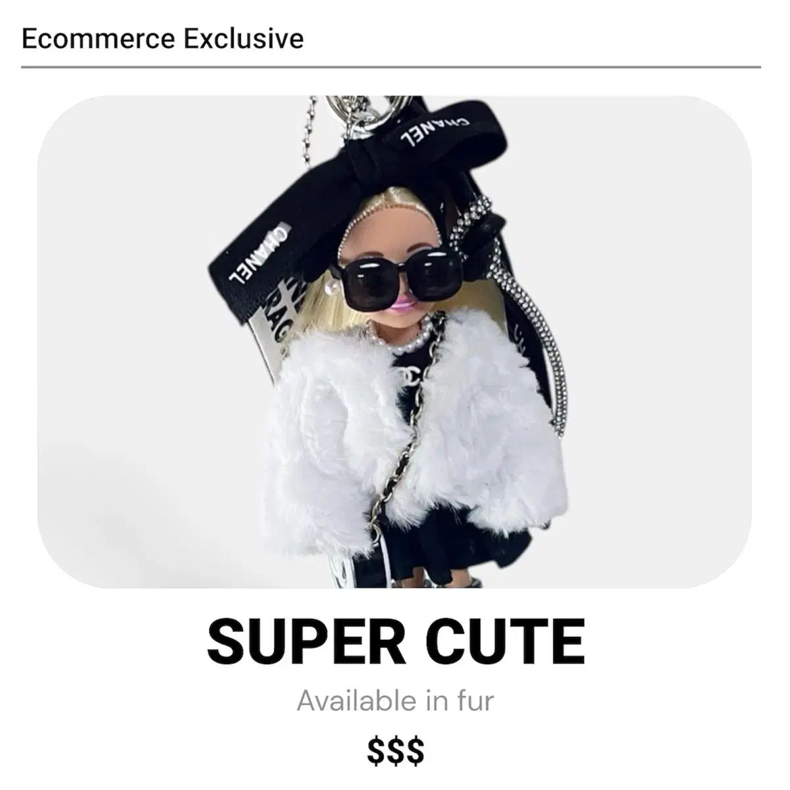
Task: Select the 'Available in fur' subtitle
Action: [395, 700]
